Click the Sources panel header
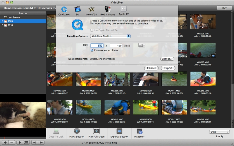 (x=23, y=13)
